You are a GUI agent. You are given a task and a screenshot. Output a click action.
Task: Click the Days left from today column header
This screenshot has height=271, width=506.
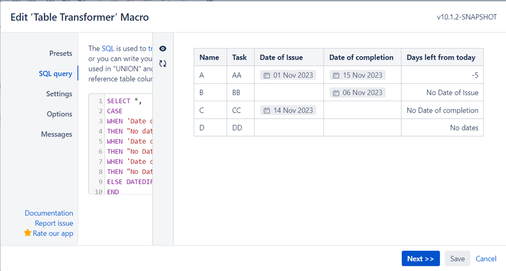[x=441, y=57]
